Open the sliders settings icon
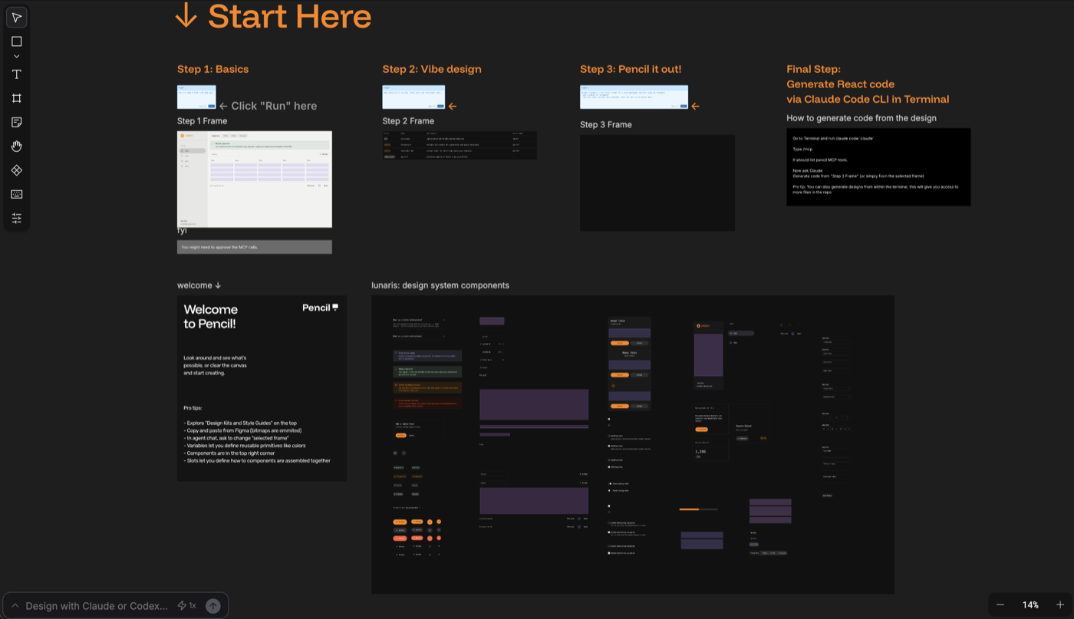This screenshot has height=619, width=1074. pos(17,219)
